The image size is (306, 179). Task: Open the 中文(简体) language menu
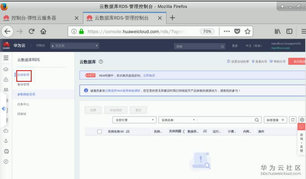(x=254, y=46)
